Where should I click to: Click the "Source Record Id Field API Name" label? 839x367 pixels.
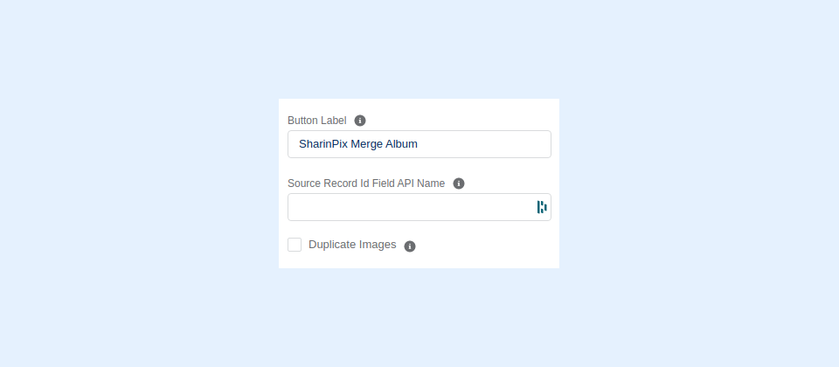[x=366, y=183]
